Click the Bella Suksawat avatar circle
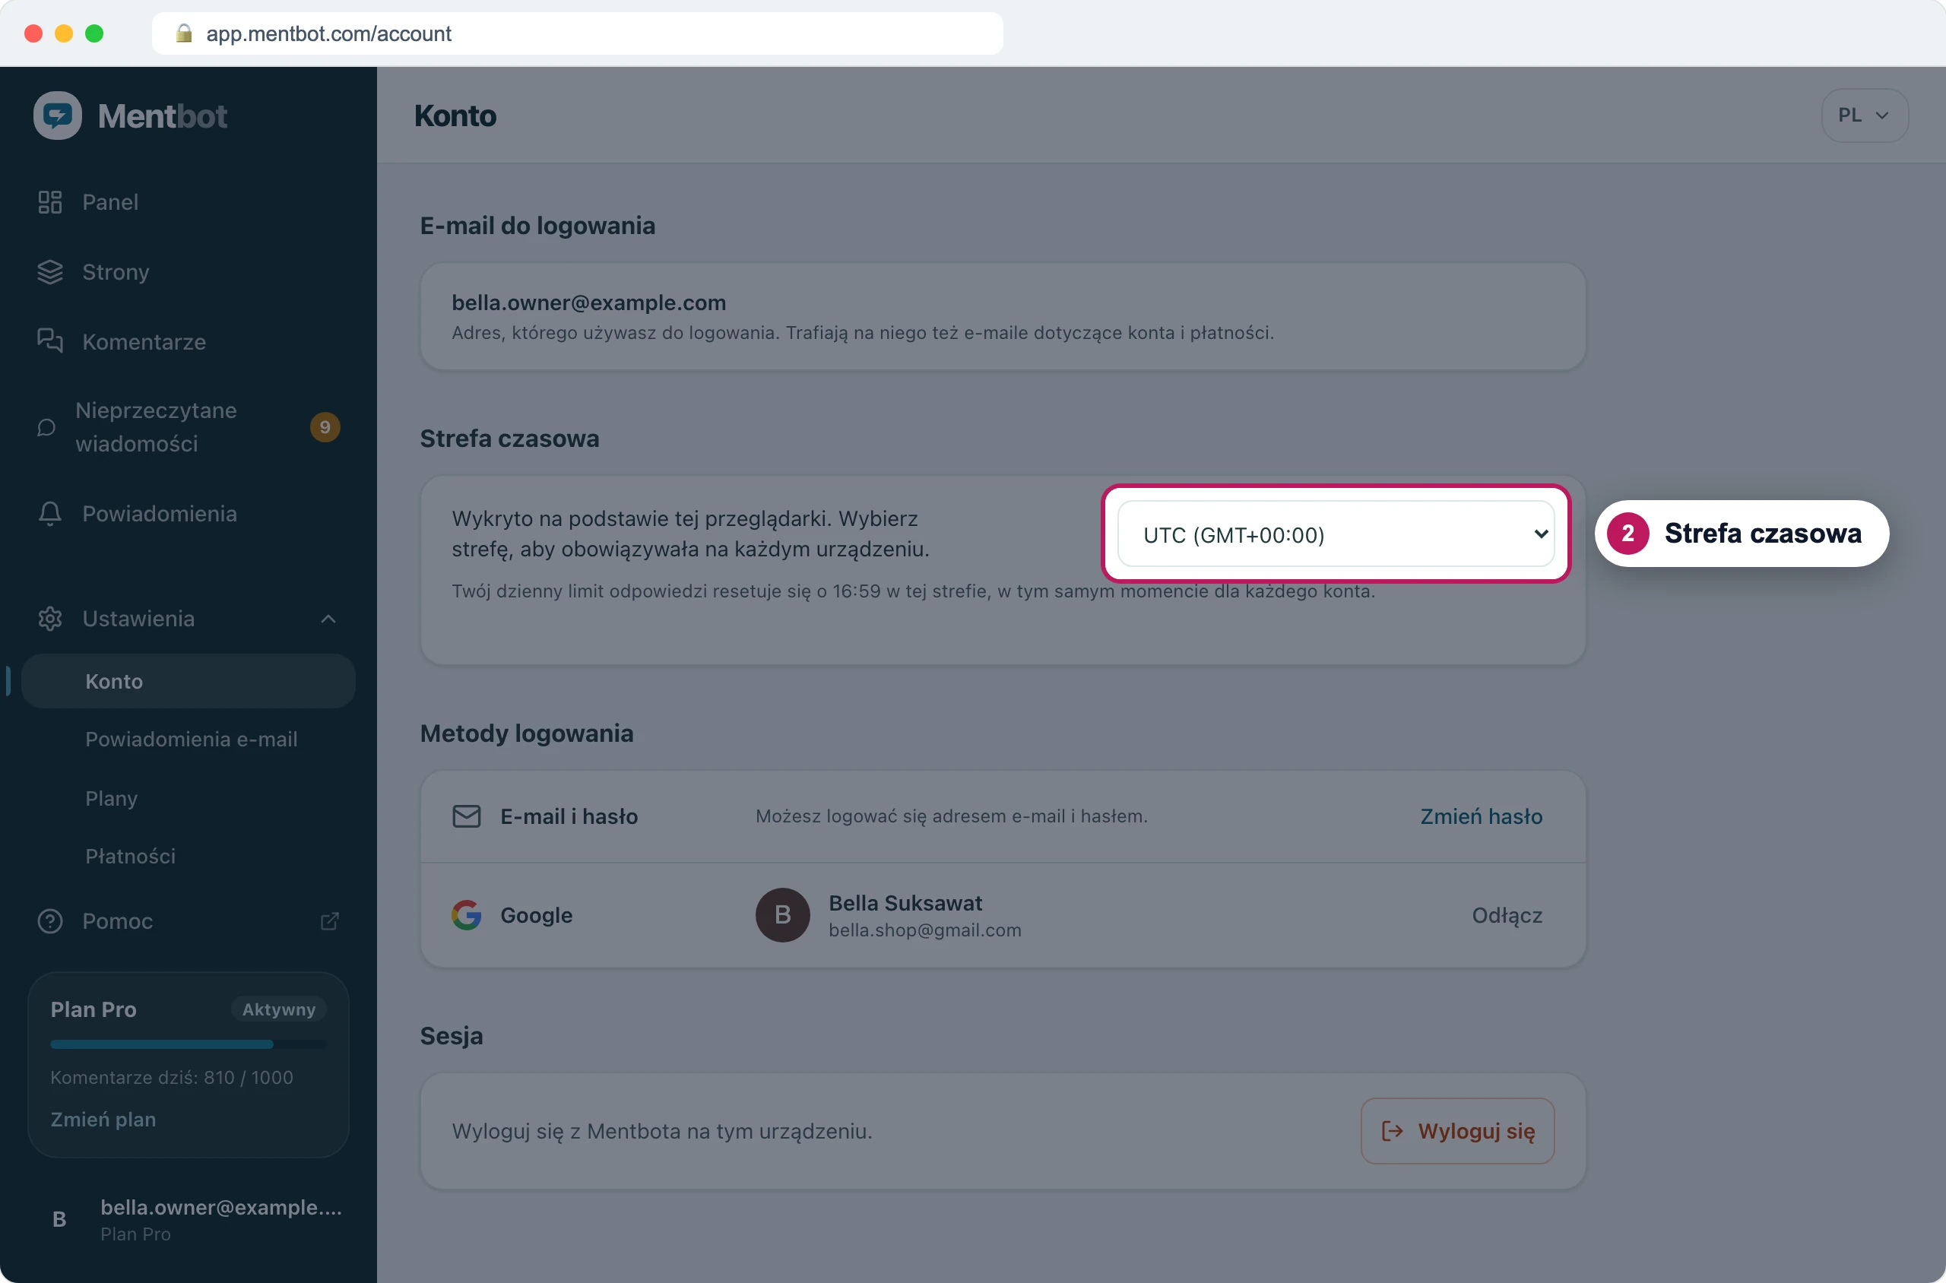The image size is (1946, 1283). 782,915
